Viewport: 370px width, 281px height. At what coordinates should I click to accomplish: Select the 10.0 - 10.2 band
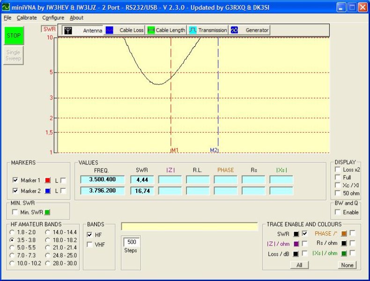12,263
